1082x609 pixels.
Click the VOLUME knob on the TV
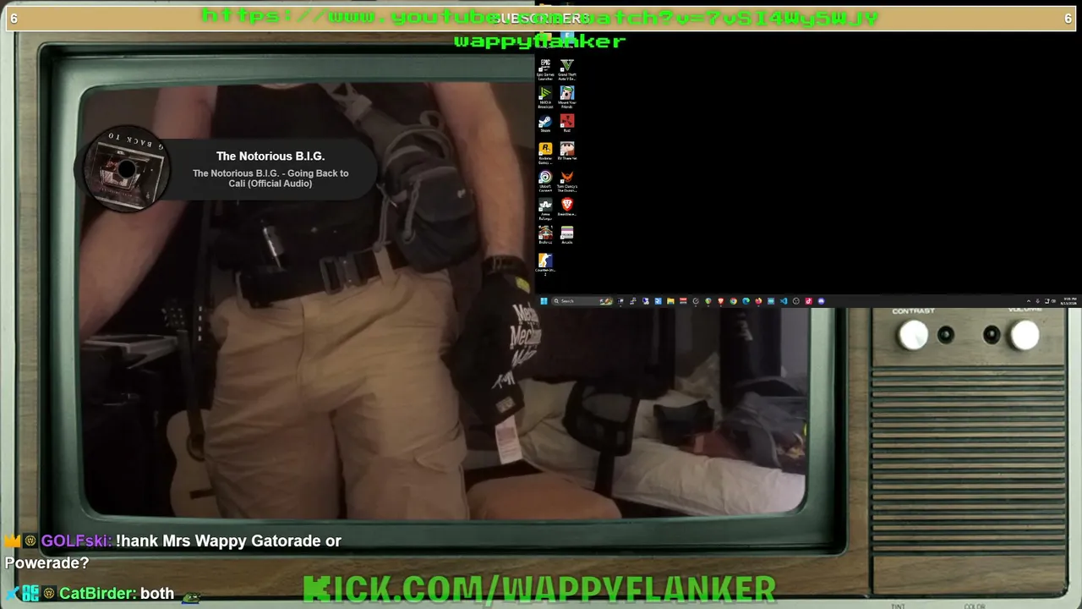(x=1025, y=336)
